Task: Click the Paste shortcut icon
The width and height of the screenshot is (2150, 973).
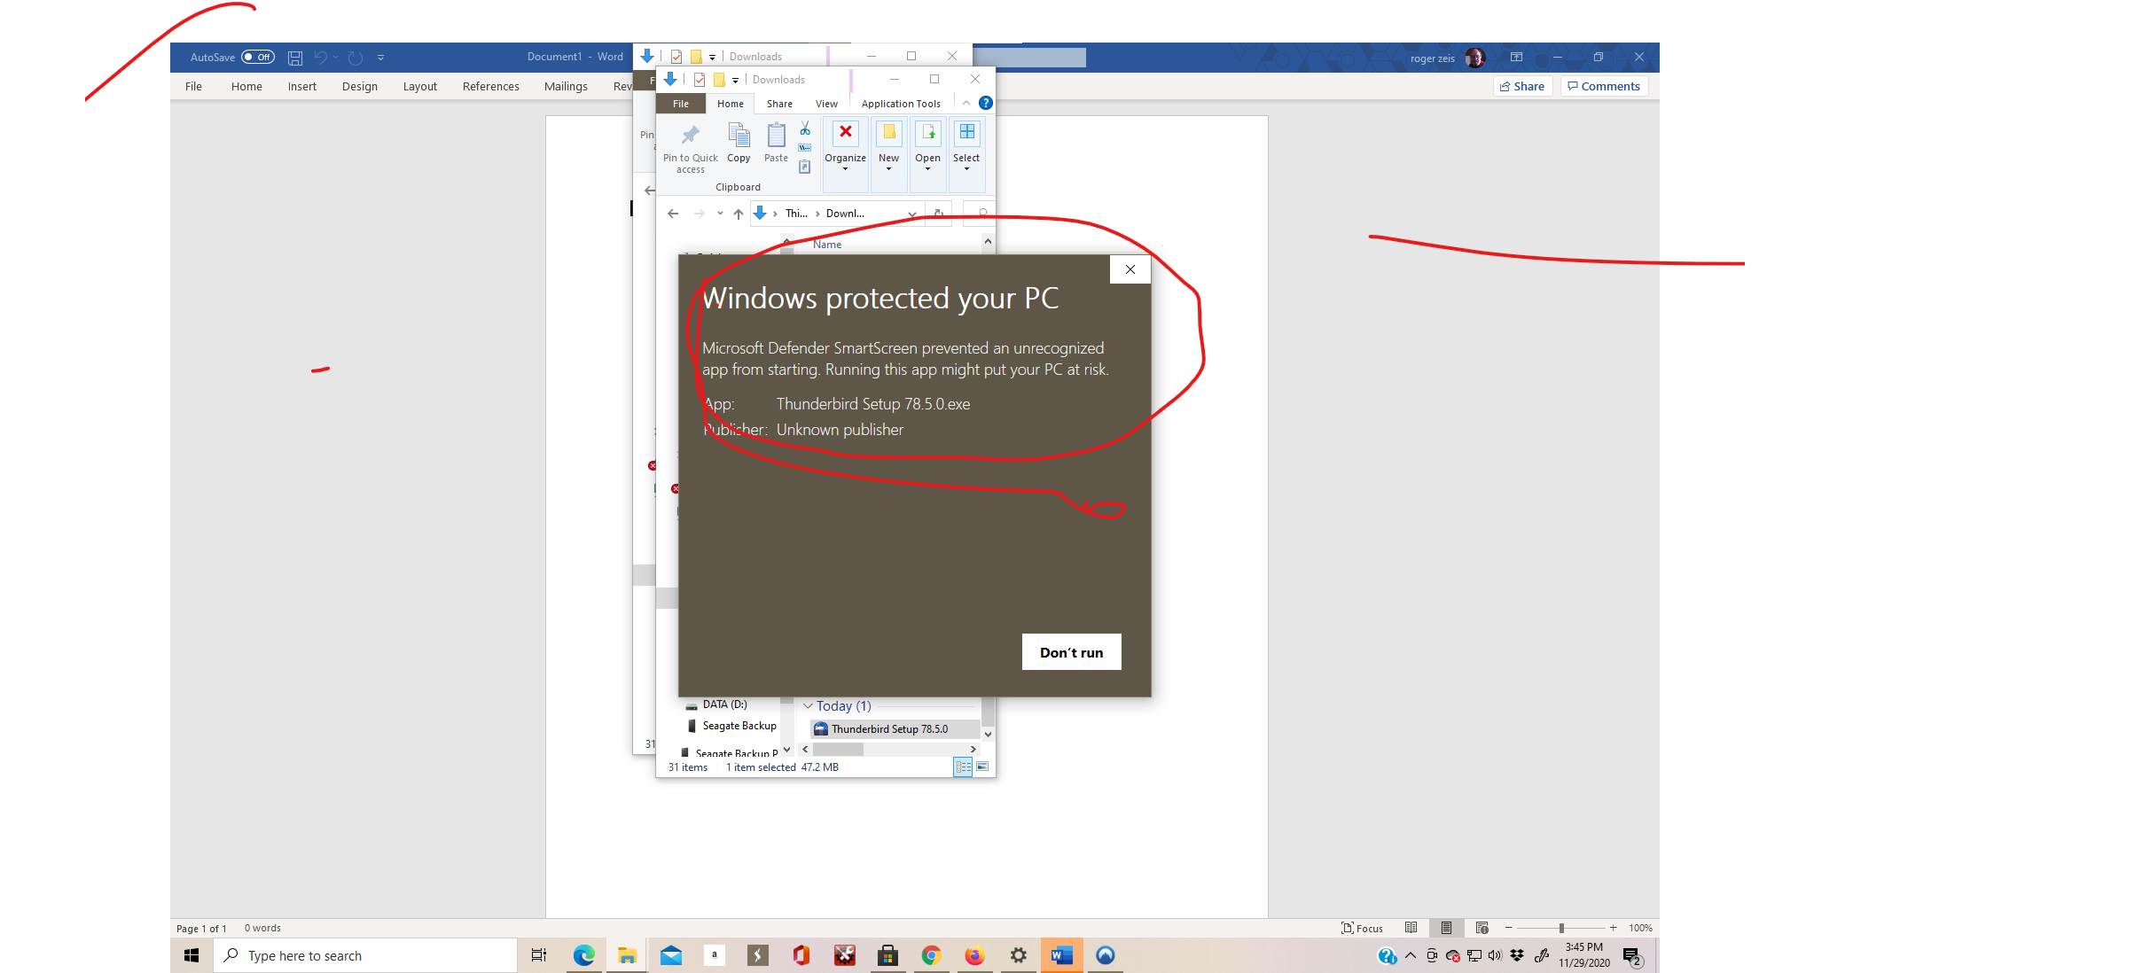Action: coord(805,167)
